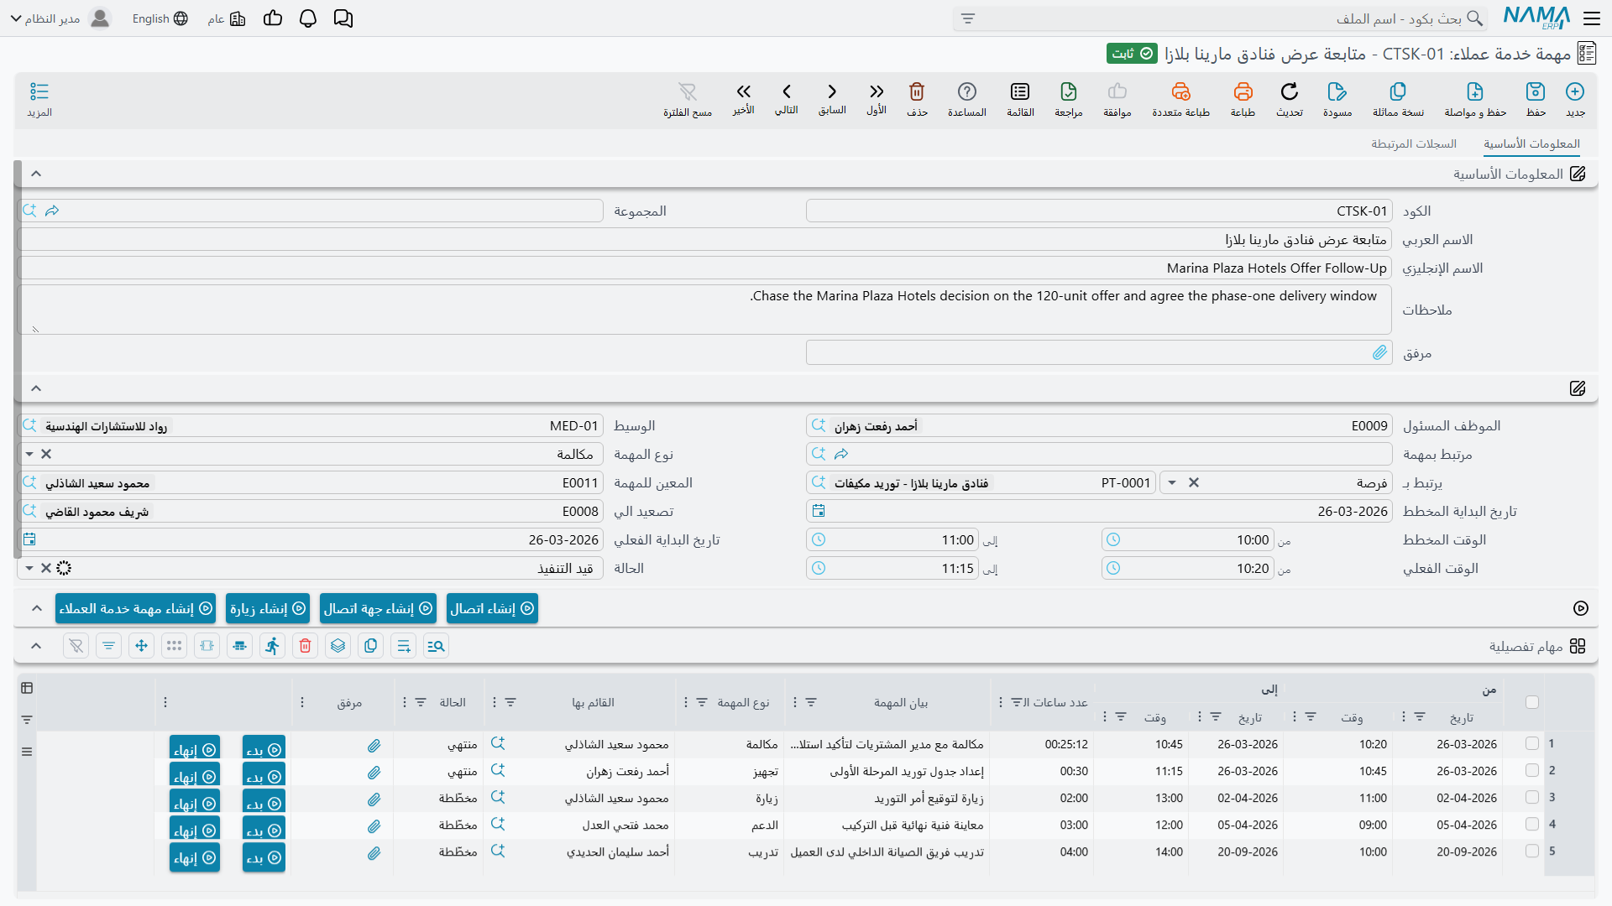
Task: Collapse the مهام تفصيلية section
Action: pos(36,646)
